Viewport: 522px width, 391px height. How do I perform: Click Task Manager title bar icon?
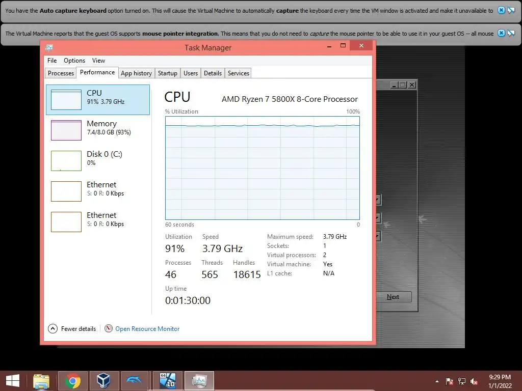pos(49,48)
